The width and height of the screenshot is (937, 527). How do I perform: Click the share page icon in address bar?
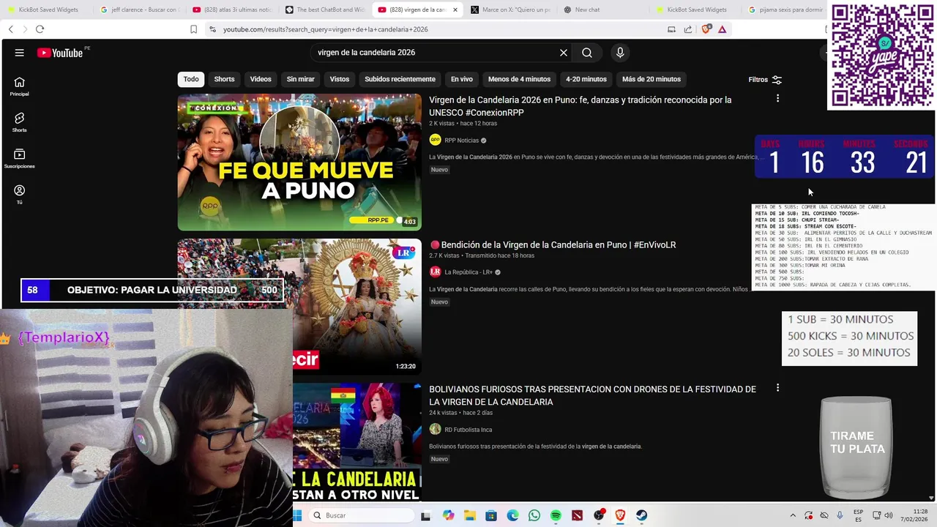688,29
